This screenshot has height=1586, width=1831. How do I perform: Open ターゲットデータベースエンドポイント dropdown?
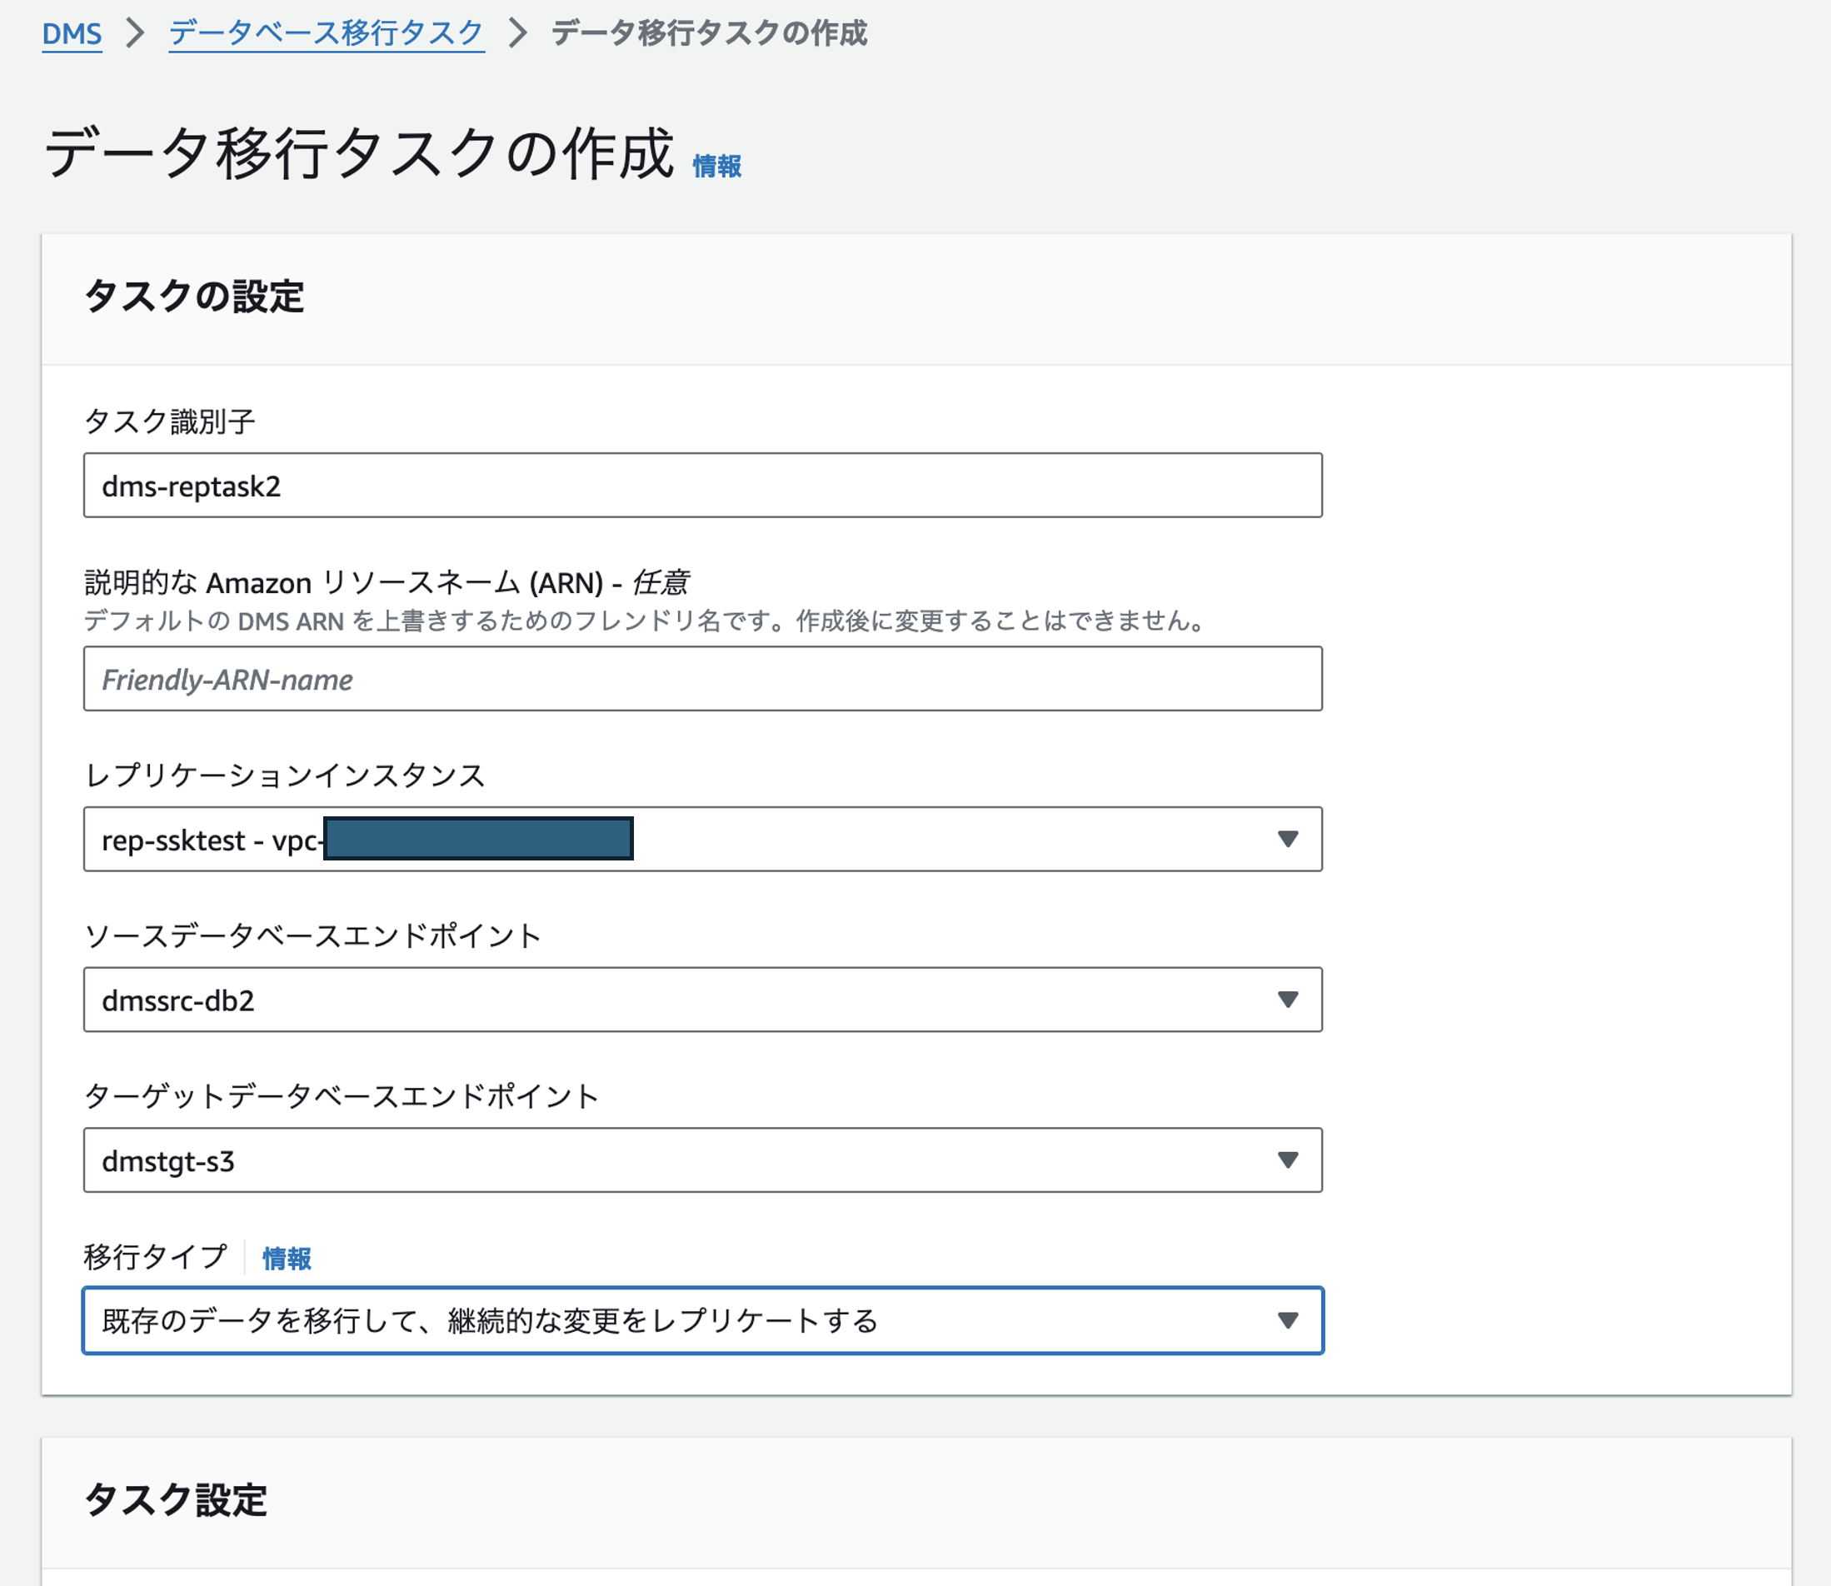(x=701, y=1160)
